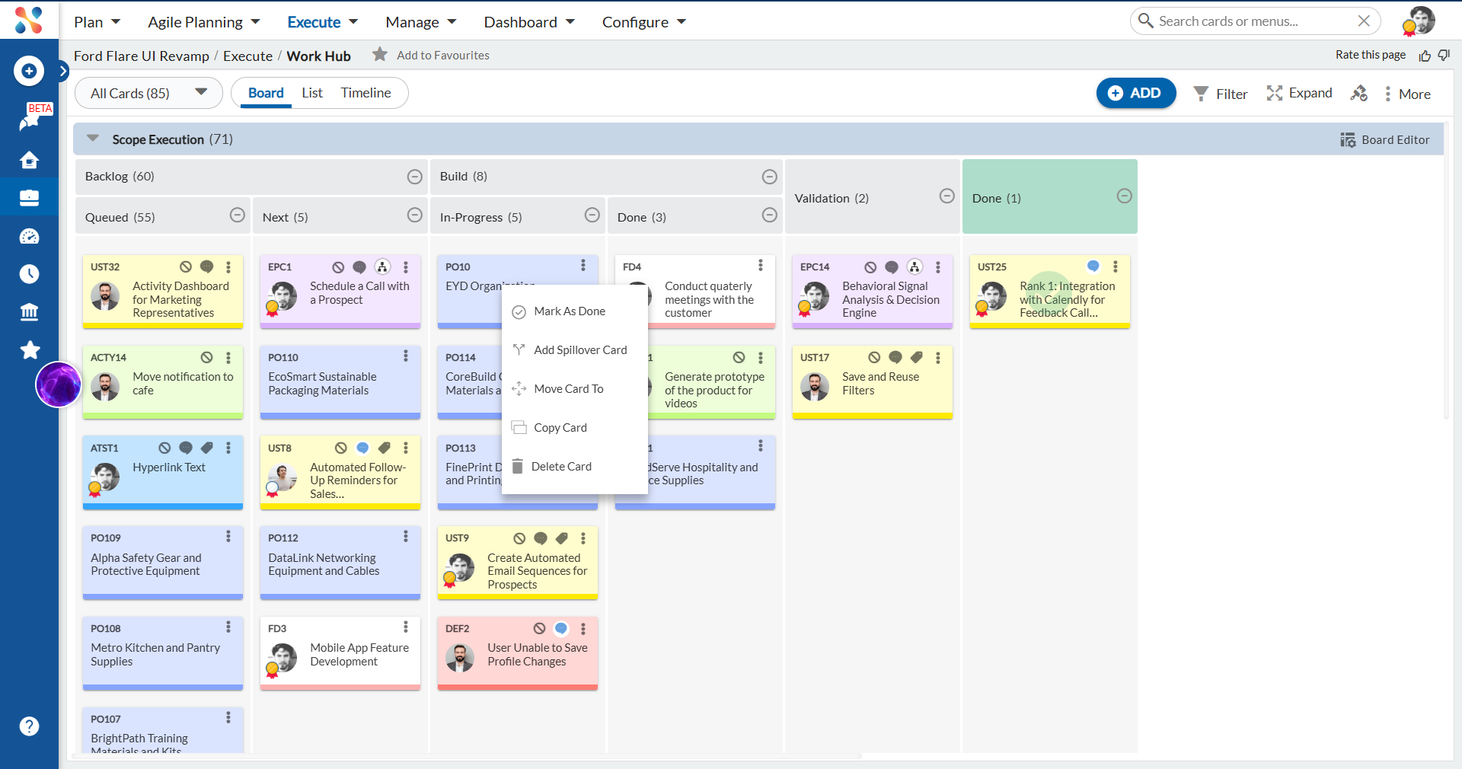
Task: Open the favourites star sidebar icon
Action: 30,349
